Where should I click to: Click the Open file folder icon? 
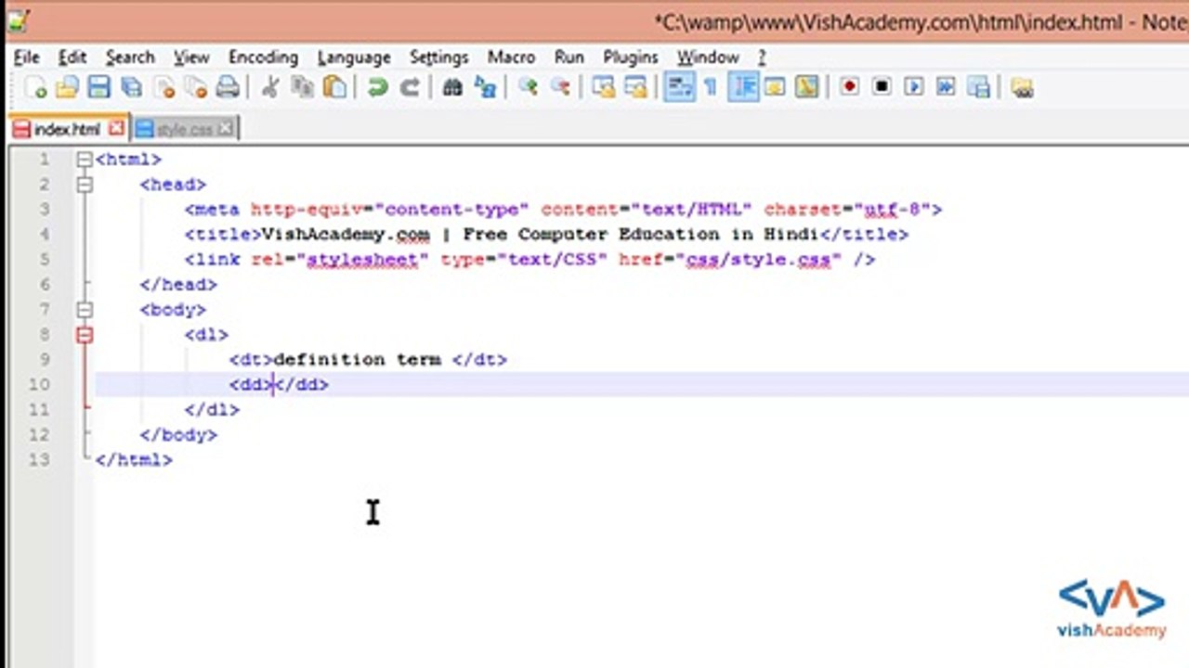[x=67, y=88]
